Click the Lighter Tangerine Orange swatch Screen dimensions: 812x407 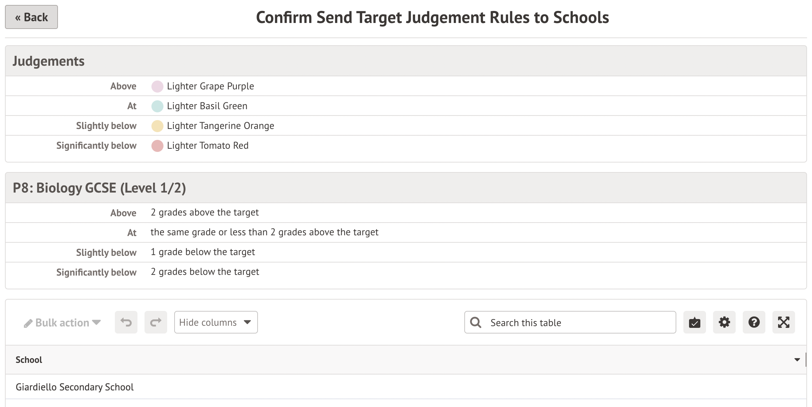click(157, 126)
